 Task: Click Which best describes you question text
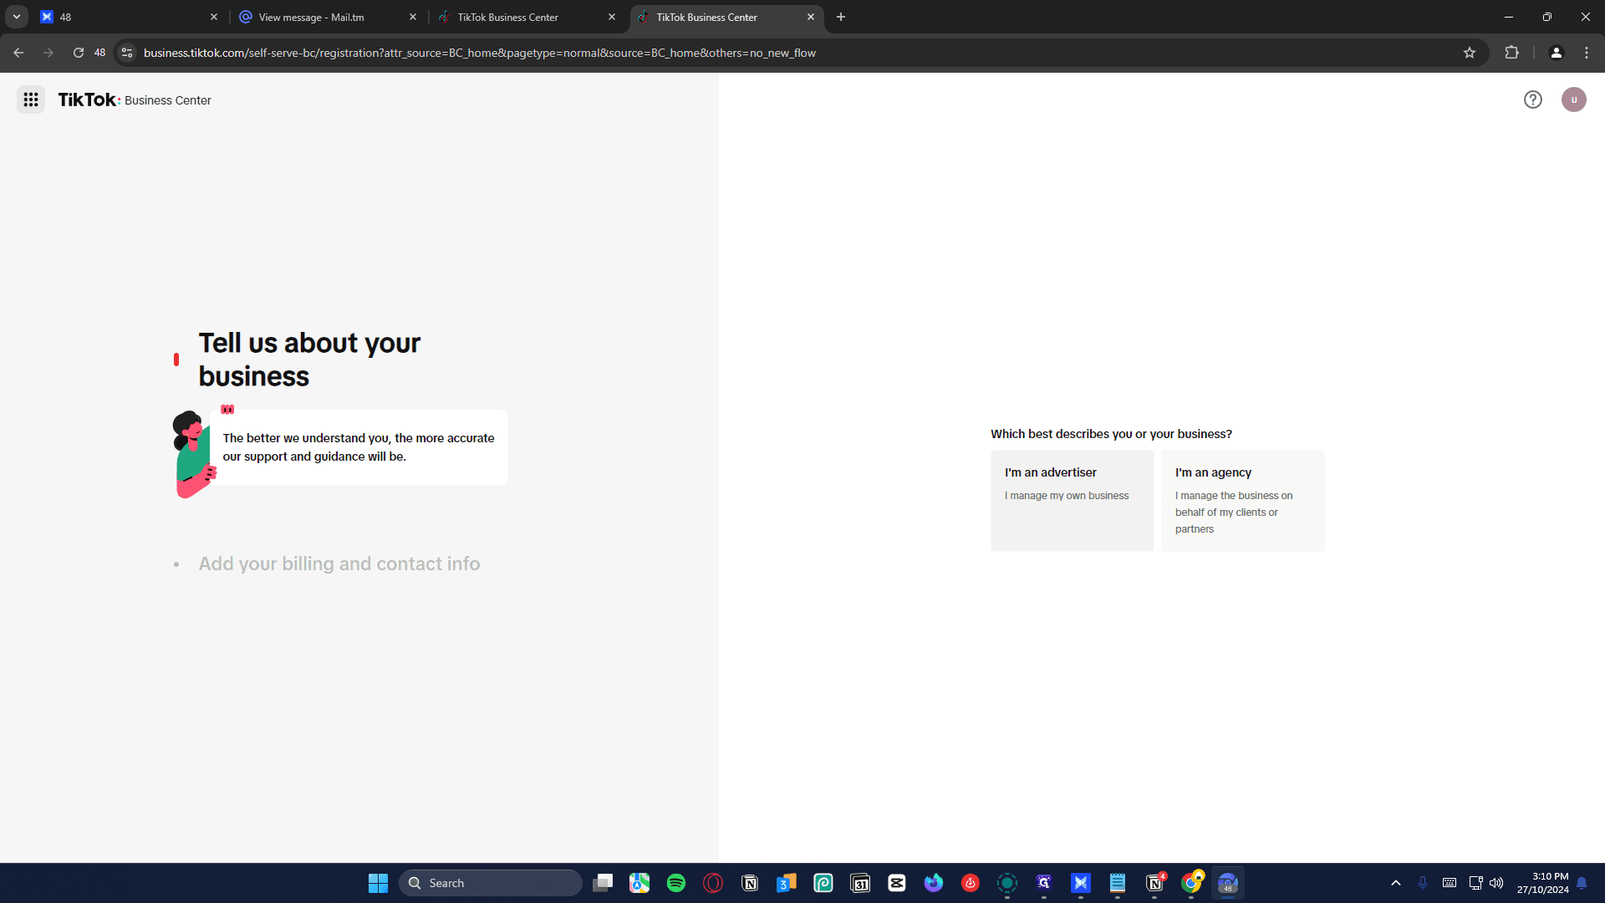coord(1111,434)
